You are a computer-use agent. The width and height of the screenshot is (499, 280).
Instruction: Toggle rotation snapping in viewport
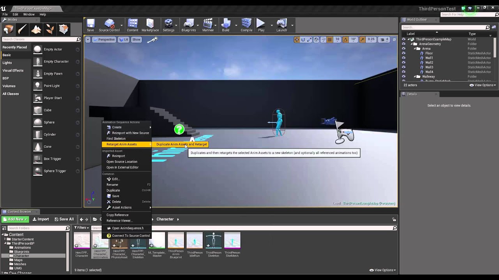click(345, 39)
